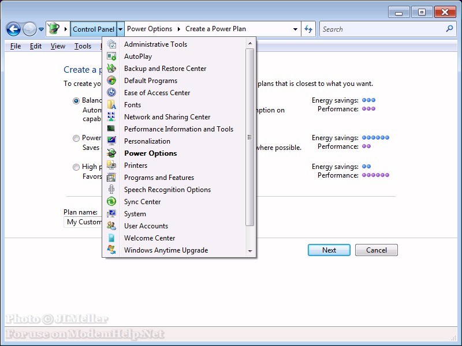This screenshot has height=346, width=462.
Task: Click the Power Options breadcrumb
Action: tap(150, 29)
